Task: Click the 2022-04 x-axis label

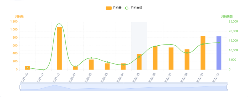Action: click(x=120, y=78)
